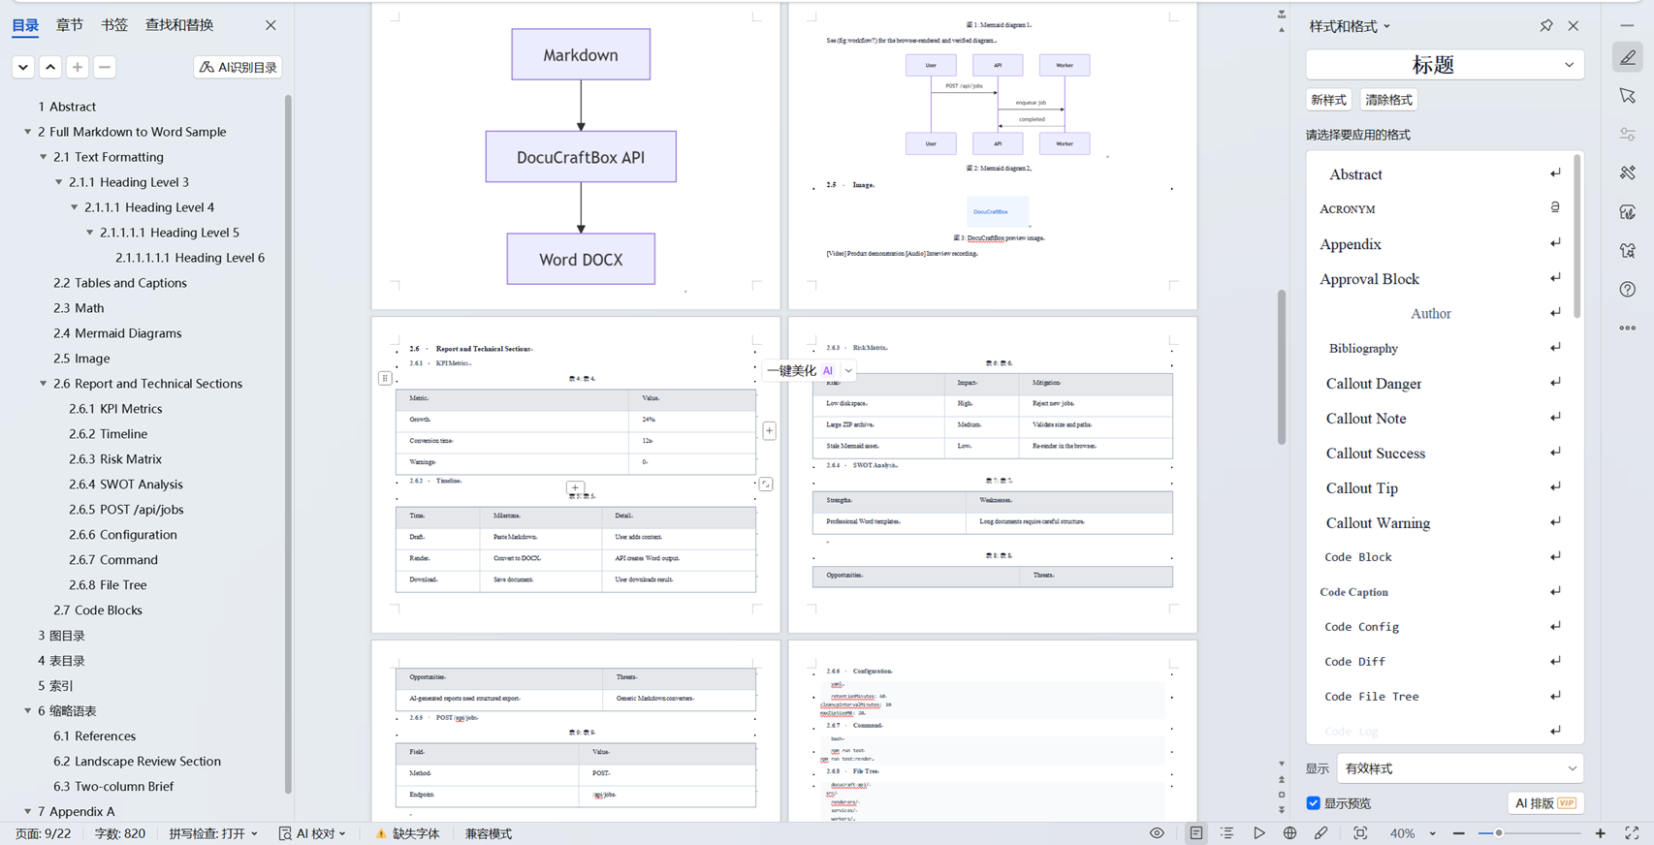Click the table move handle beside KPI table
This screenshot has width=1654, height=845.
coord(385,378)
